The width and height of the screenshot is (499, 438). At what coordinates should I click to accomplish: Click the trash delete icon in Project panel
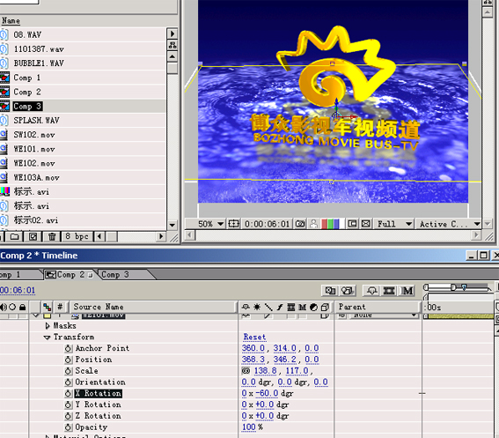coord(52,236)
